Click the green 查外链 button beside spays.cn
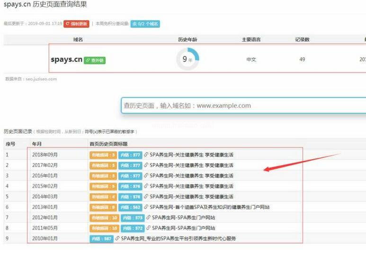 [95, 61]
